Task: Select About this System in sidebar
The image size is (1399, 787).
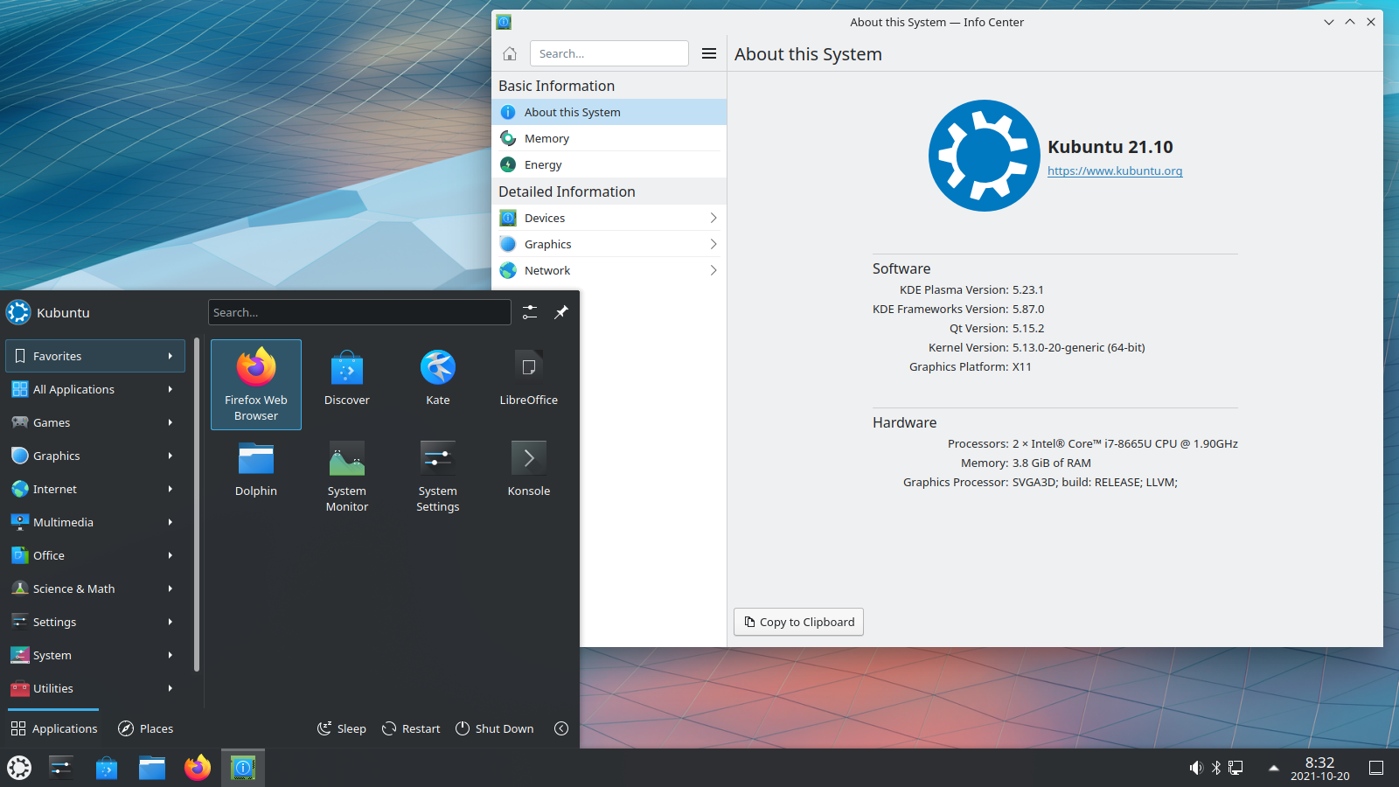Action: coord(609,112)
